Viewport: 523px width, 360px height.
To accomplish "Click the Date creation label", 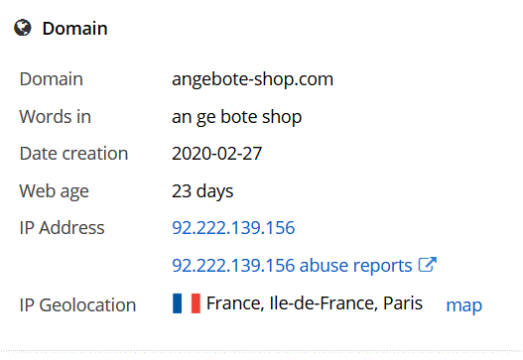I will point(73,154).
